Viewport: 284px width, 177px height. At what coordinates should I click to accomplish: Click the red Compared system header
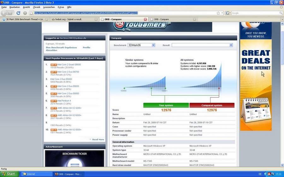[x=212, y=106]
